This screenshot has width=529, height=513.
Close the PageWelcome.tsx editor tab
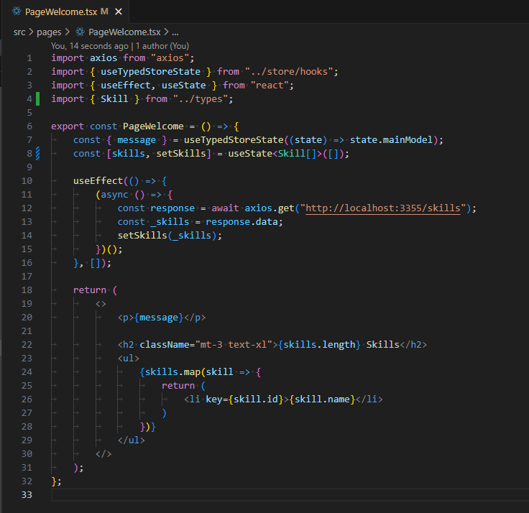click(x=119, y=11)
